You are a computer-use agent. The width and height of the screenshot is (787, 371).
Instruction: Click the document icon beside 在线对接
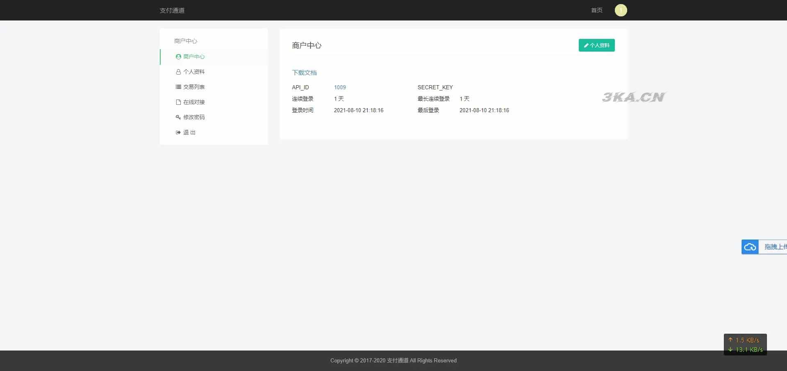click(178, 102)
